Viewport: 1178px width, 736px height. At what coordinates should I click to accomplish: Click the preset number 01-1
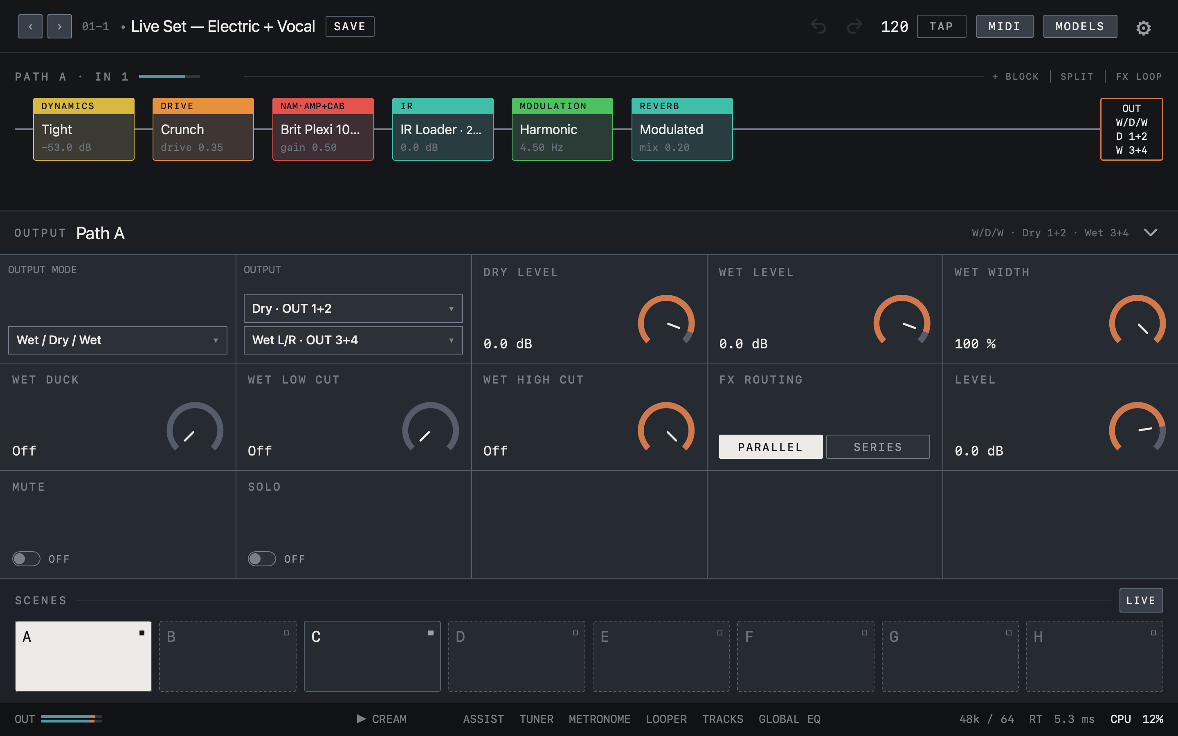point(95,26)
